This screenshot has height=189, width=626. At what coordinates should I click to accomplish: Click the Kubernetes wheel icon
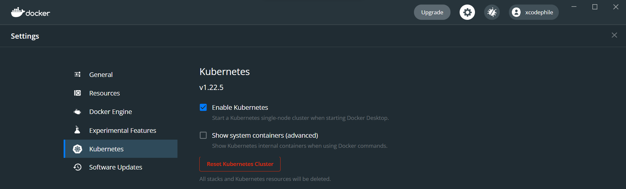tap(77, 149)
